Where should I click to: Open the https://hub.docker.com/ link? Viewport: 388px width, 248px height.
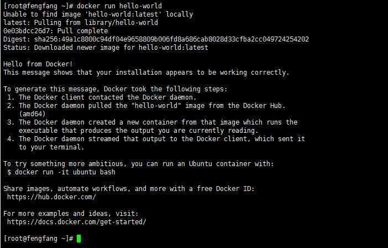click(x=51, y=197)
